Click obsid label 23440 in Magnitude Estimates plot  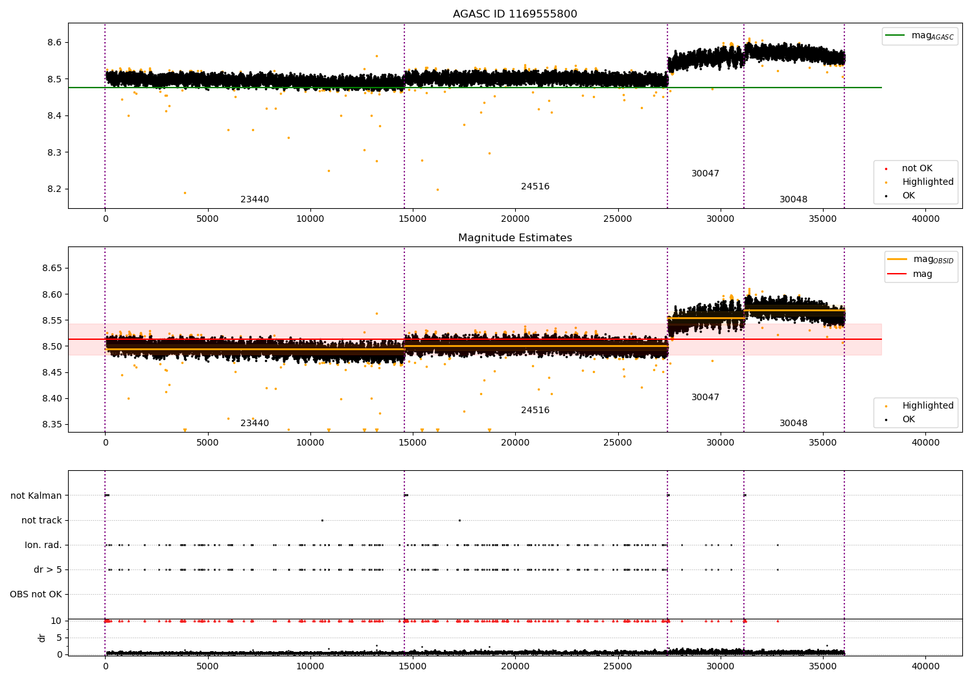click(255, 424)
